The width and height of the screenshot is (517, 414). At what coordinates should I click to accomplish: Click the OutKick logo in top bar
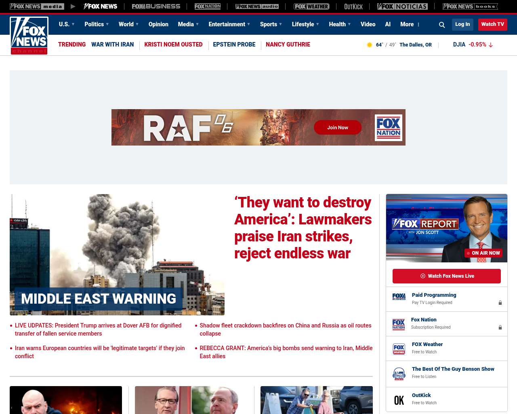[x=353, y=6]
